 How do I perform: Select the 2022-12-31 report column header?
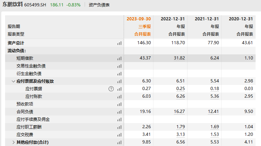click(x=173, y=19)
